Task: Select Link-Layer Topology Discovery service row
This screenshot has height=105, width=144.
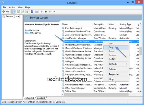Action: 101,35
